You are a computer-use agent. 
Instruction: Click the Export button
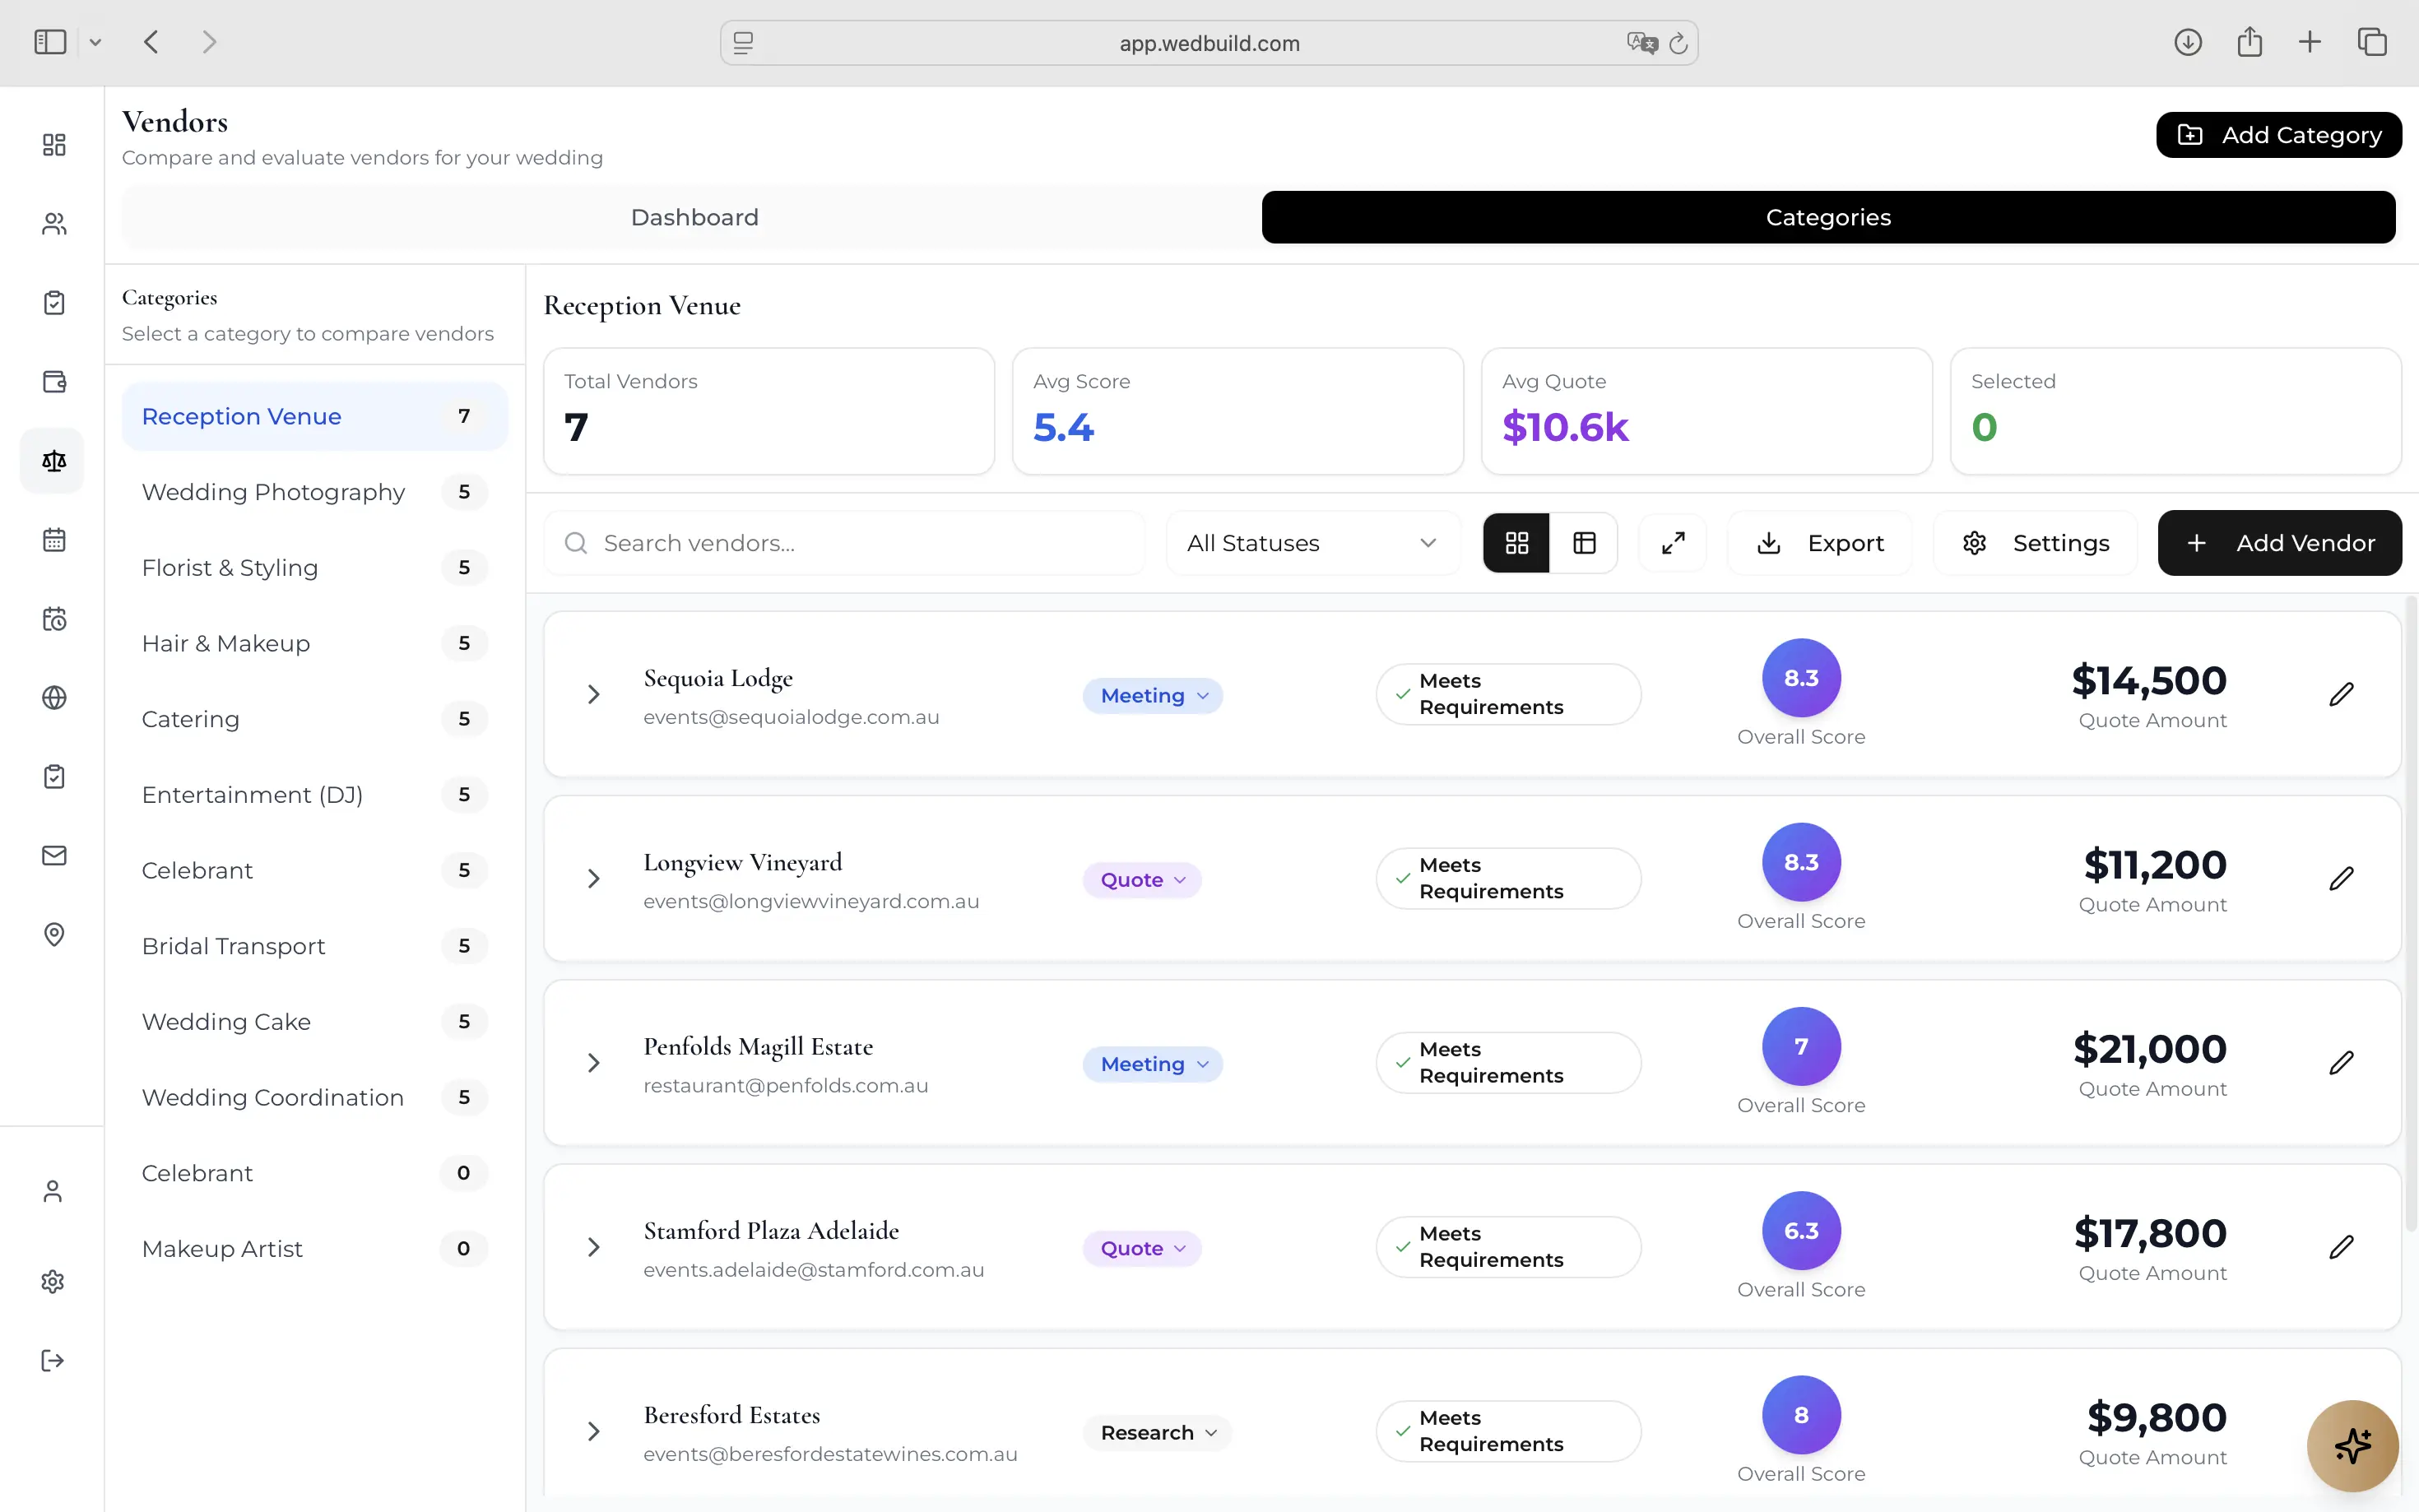pos(1820,543)
